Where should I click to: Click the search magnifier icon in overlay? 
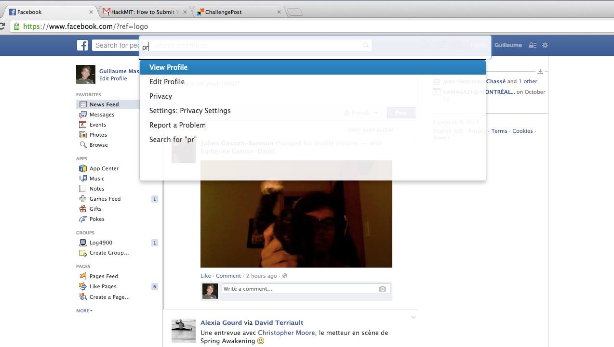[x=366, y=45]
